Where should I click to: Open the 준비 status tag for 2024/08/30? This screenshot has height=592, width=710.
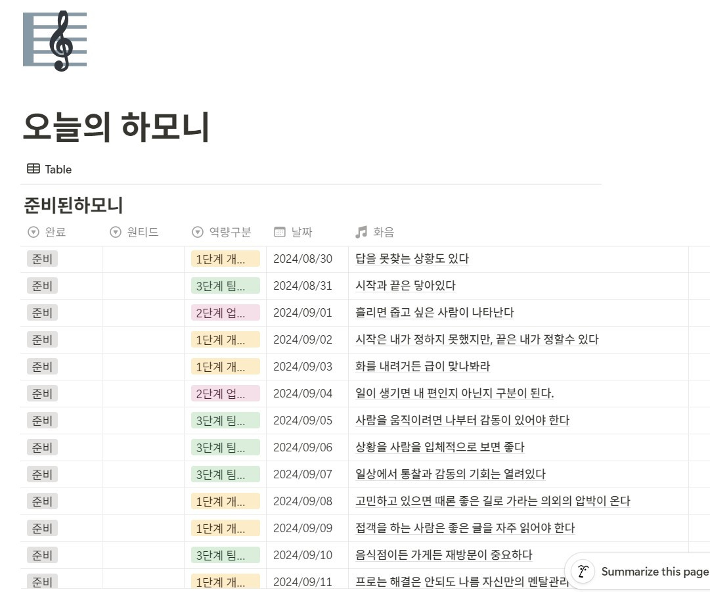click(42, 259)
